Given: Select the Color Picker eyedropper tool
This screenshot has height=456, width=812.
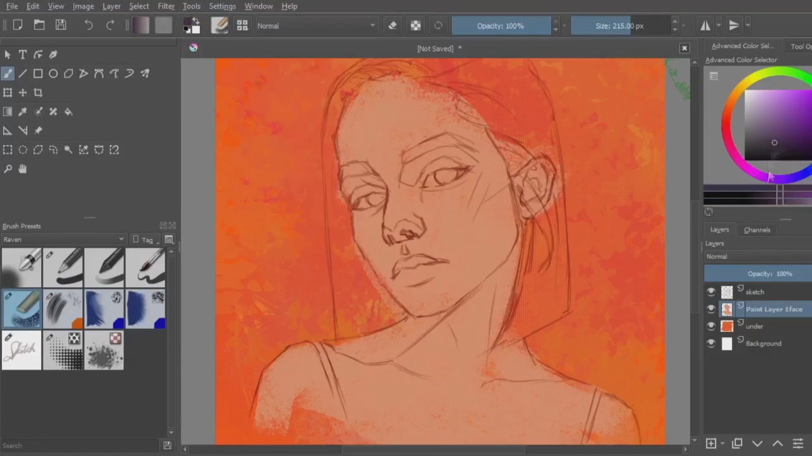Looking at the screenshot, I should (x=23, y=111).
